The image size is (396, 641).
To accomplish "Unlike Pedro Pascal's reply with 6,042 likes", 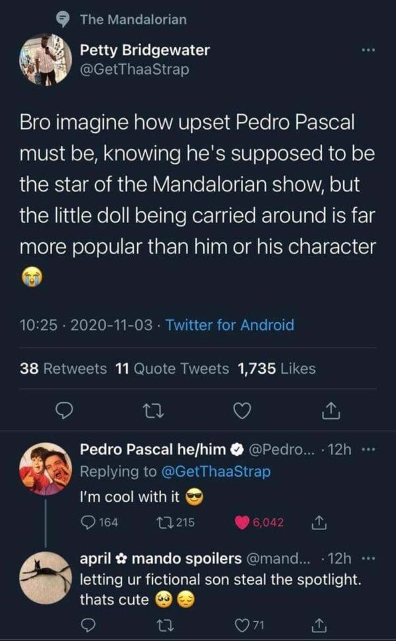I will point(242,522).
